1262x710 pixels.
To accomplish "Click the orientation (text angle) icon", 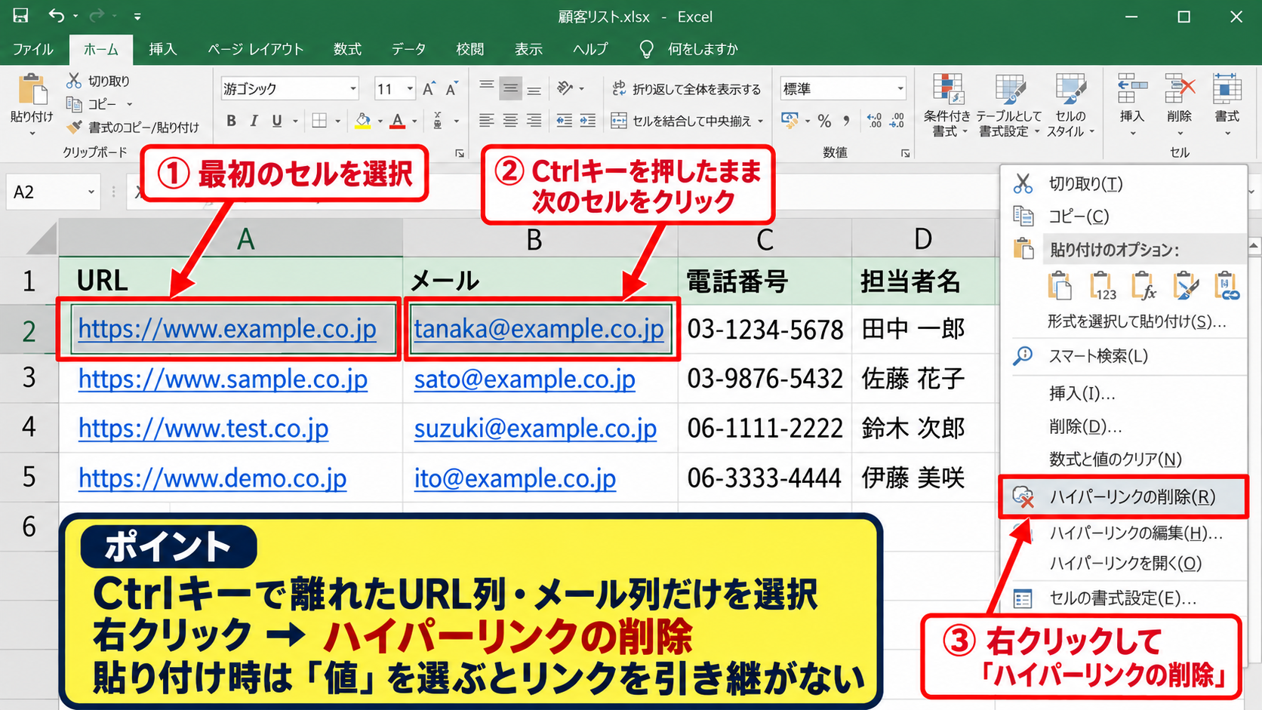I will (x=565, y=89).
